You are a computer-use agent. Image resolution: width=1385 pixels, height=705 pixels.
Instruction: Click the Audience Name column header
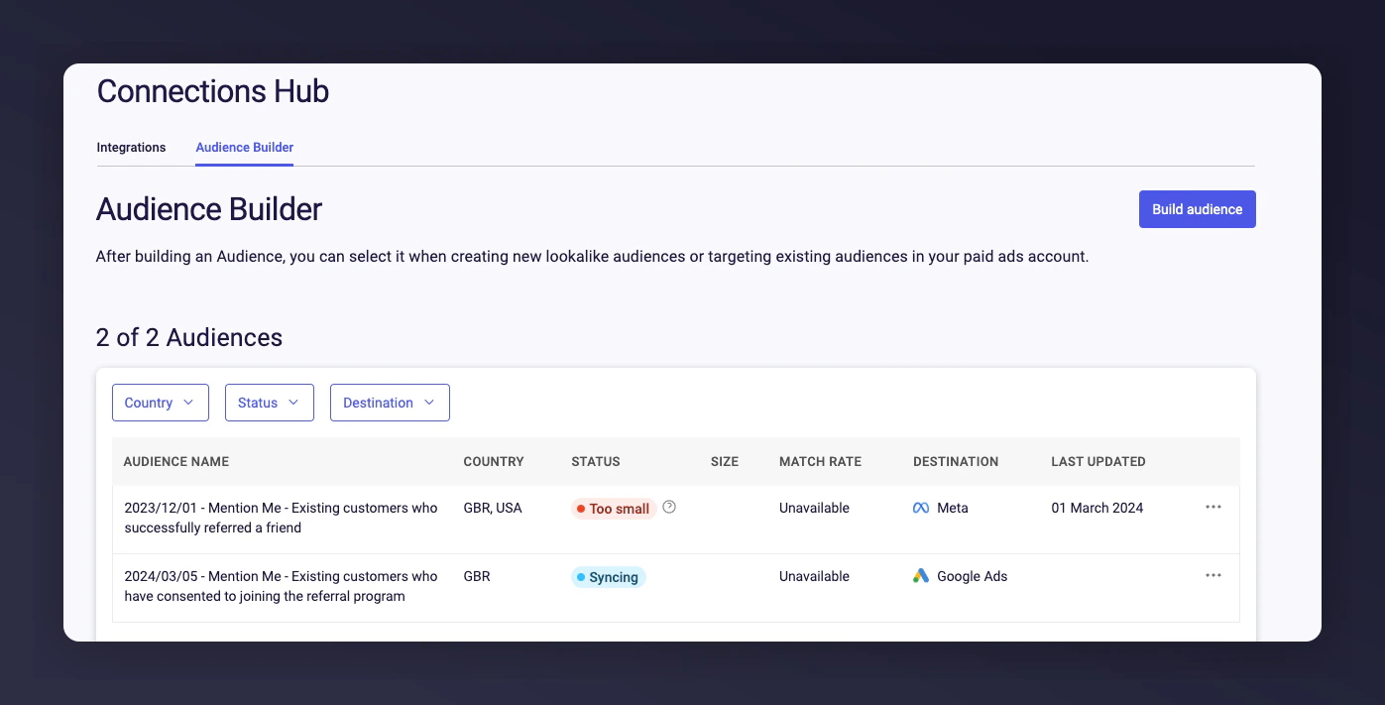[x=176, y=462]
